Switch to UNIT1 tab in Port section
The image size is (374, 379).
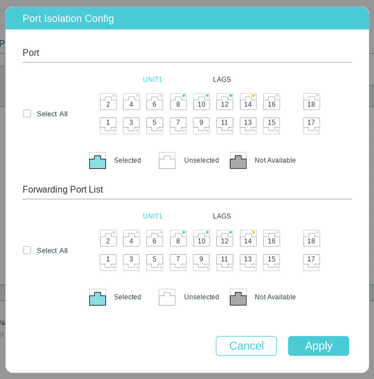[x=153, y=80]
